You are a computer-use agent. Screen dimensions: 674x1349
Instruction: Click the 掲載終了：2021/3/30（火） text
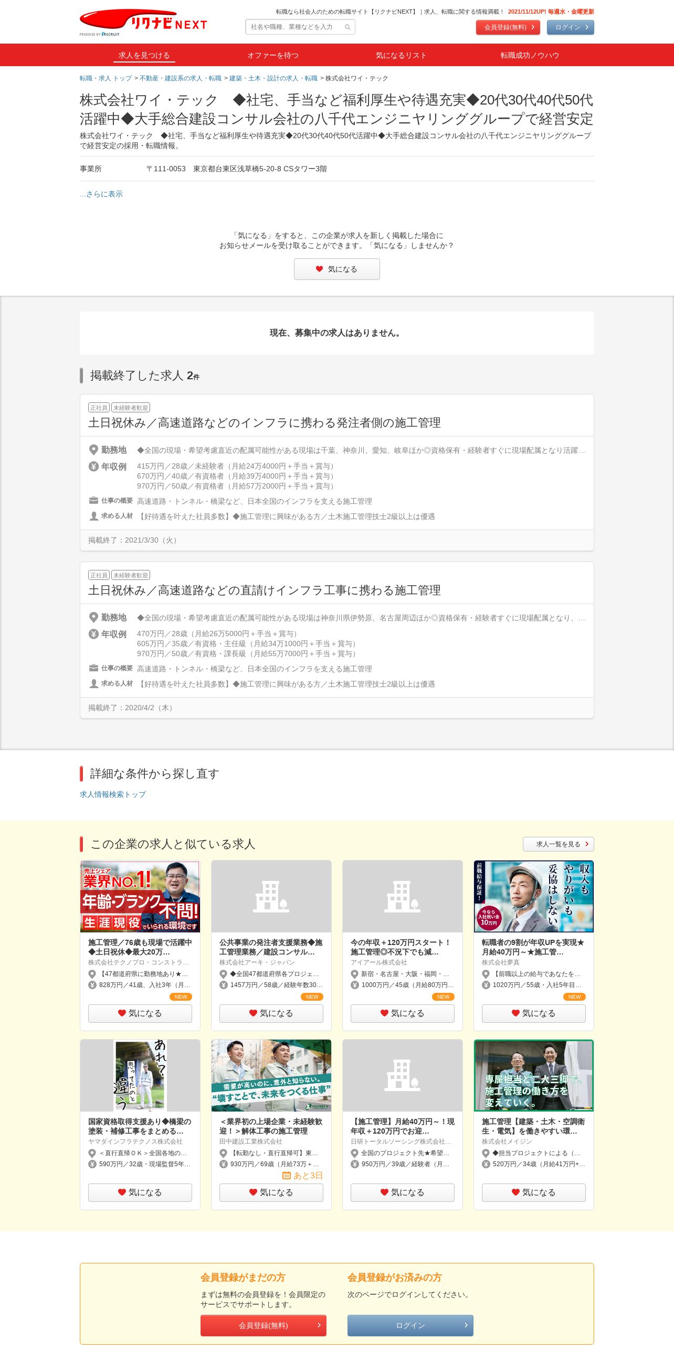[134, 540]
